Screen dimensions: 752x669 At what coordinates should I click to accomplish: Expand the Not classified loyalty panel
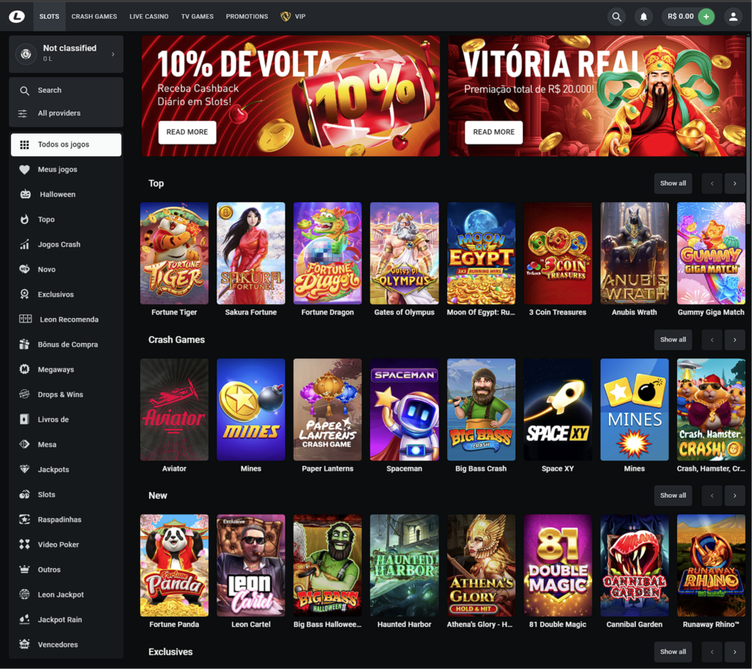(66, 54)
